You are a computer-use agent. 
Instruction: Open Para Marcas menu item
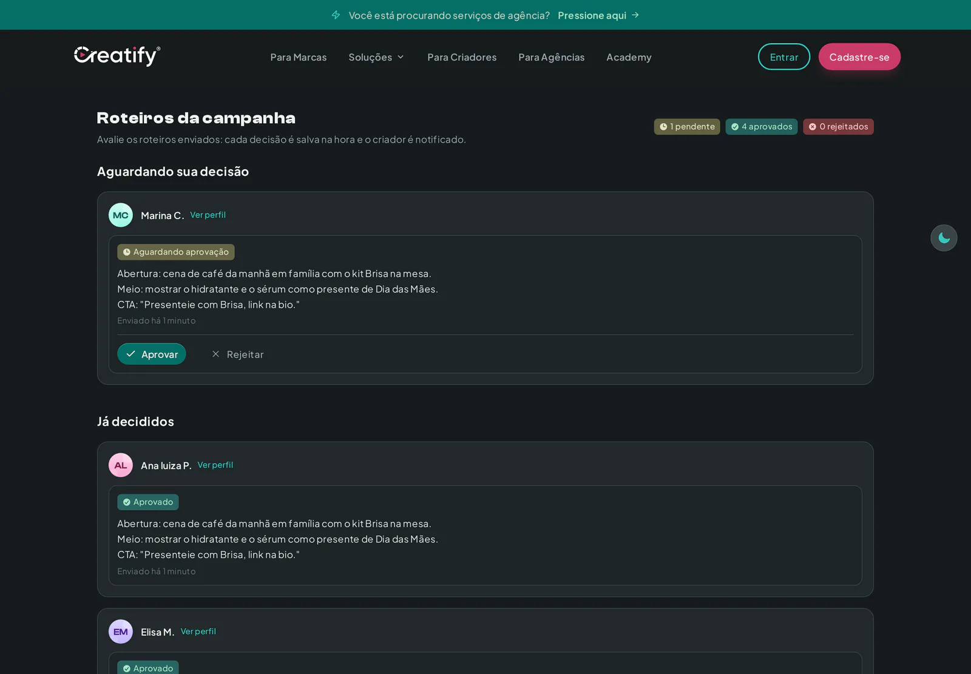click(x=299, y=57)
